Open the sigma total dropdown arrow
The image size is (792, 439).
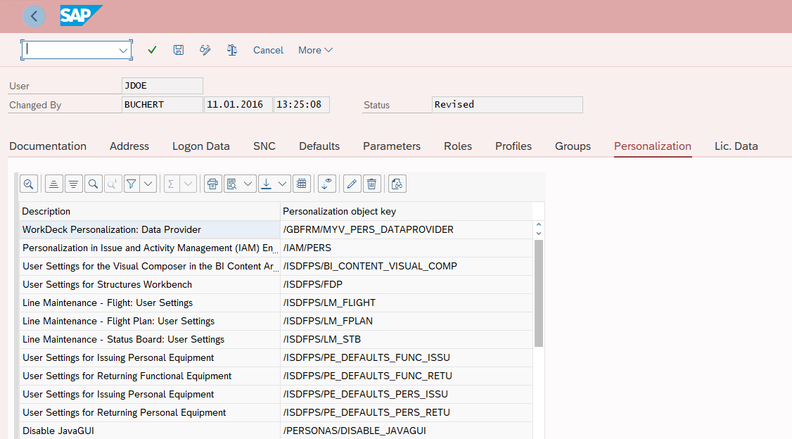pos(188,184)
